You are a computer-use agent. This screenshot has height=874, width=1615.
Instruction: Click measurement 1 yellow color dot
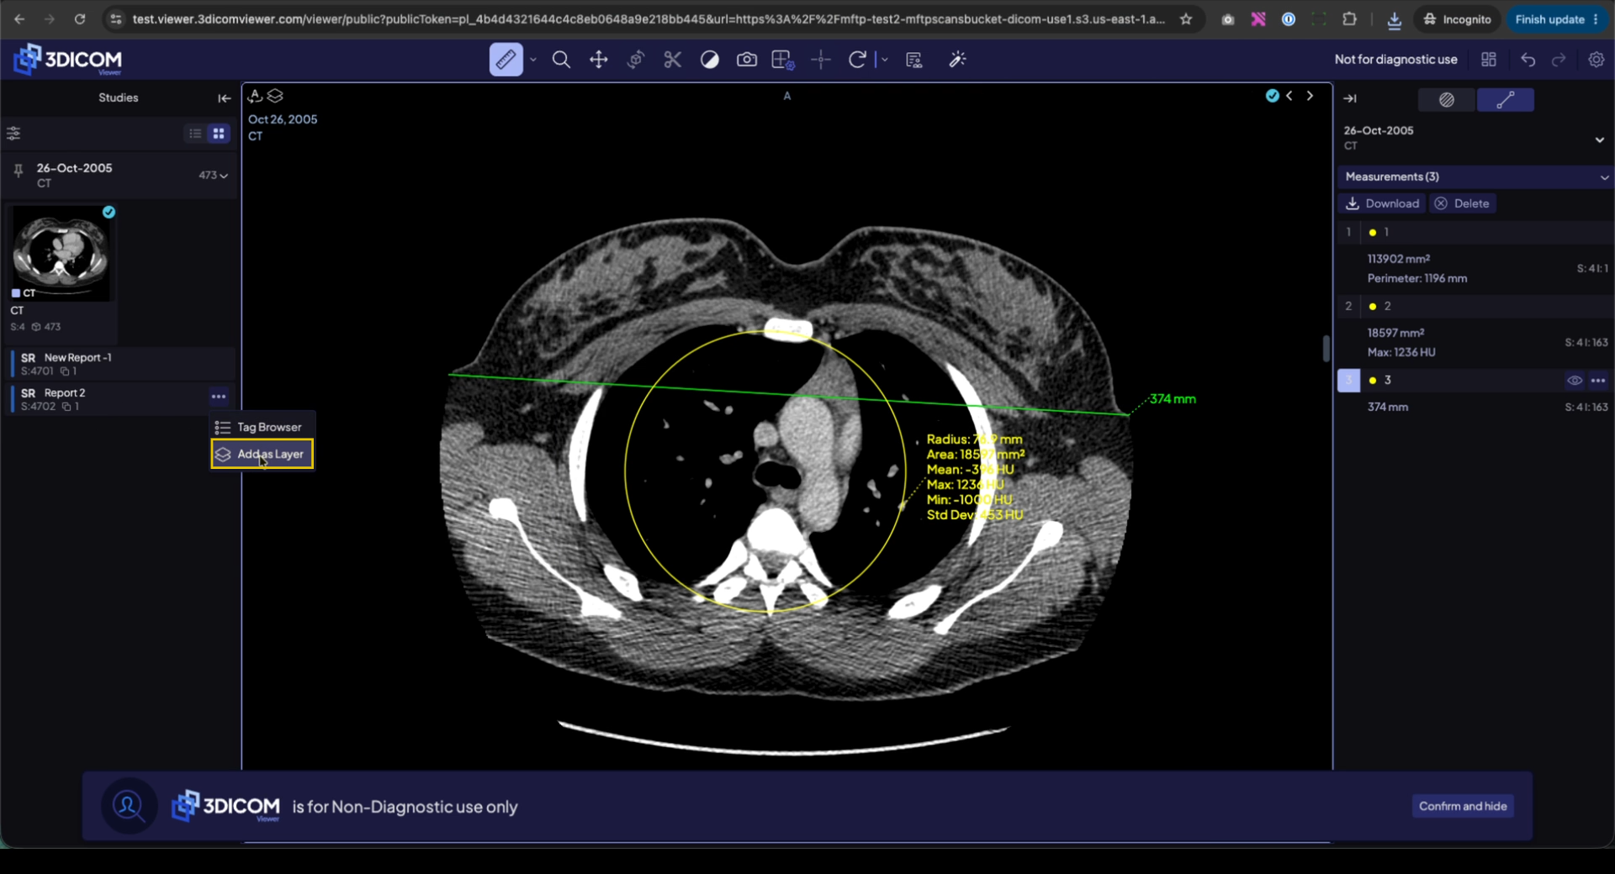pyautogui.click(x=1373, y=233)
